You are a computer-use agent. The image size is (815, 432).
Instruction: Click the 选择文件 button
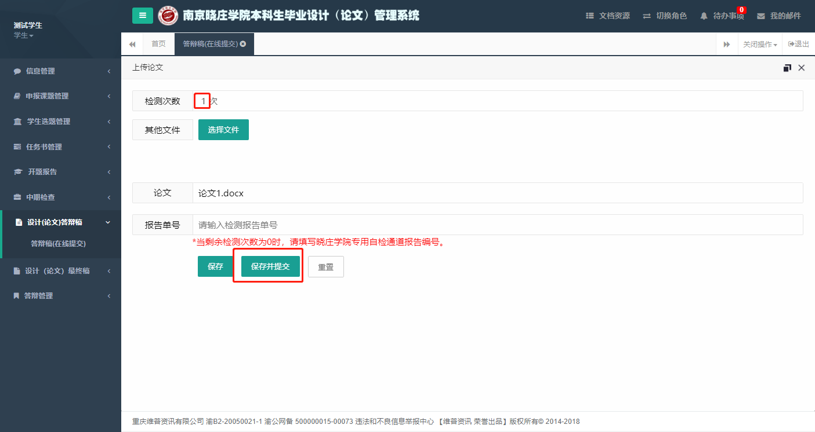pos(223,130)
